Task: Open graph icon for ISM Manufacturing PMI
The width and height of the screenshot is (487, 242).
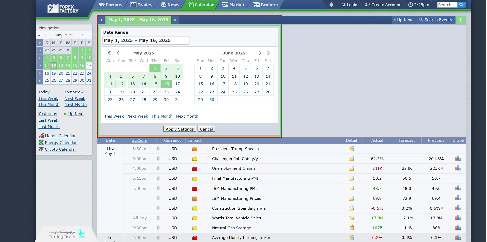Action: [x=458, y=188]
